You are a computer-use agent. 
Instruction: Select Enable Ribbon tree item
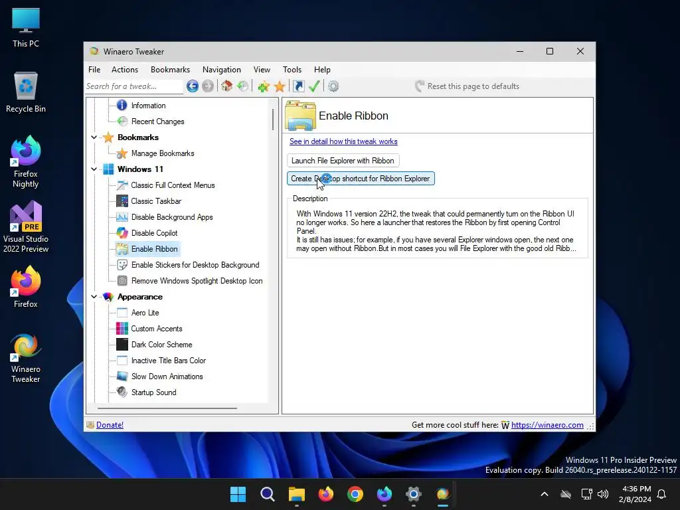[154, 249]
